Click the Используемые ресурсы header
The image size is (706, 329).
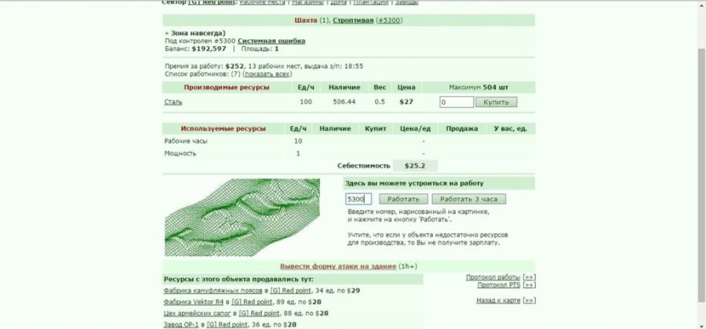(x=224, y=128)
